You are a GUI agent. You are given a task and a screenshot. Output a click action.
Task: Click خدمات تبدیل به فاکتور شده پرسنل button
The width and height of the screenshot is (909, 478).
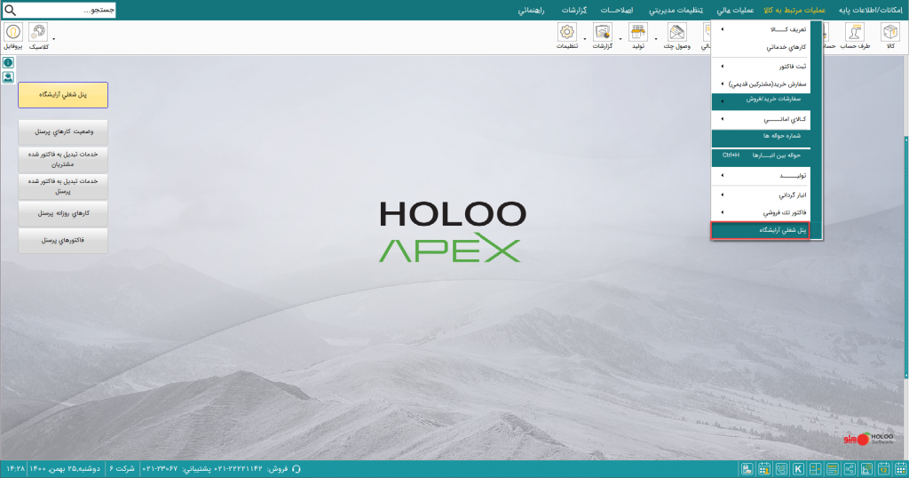point(63,187)
